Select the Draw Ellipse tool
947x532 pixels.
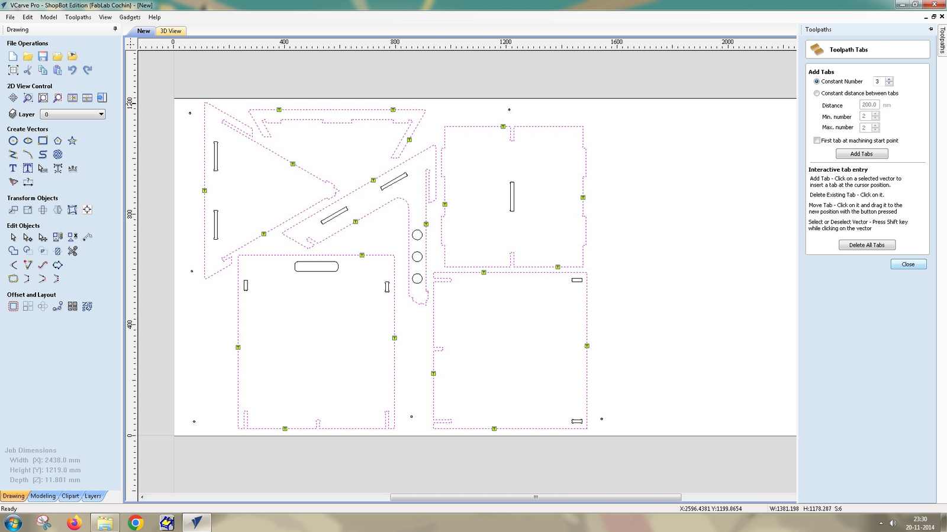(28, 141)
